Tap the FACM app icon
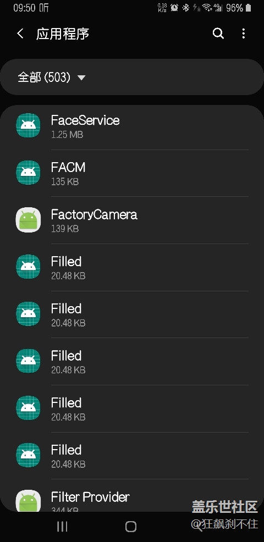This screenshot has width=264, height=542. [x=29, y=173]
